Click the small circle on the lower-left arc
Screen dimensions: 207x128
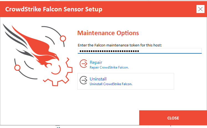click(17, 68)
